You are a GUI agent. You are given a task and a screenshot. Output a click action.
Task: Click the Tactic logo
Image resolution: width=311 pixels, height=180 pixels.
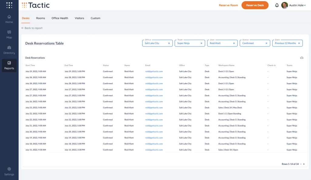[x=36, y=5]
